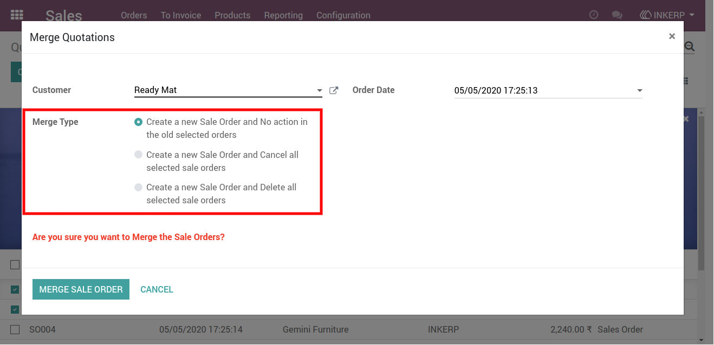714x345 pixels.
Task: Open the Products menu
Action: (232, 15)
